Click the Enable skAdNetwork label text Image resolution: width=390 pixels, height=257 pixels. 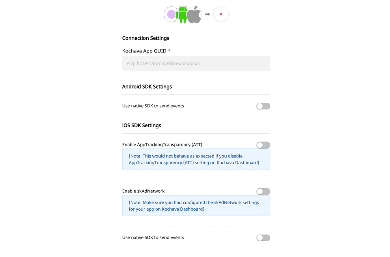click(x=143, y=191)
